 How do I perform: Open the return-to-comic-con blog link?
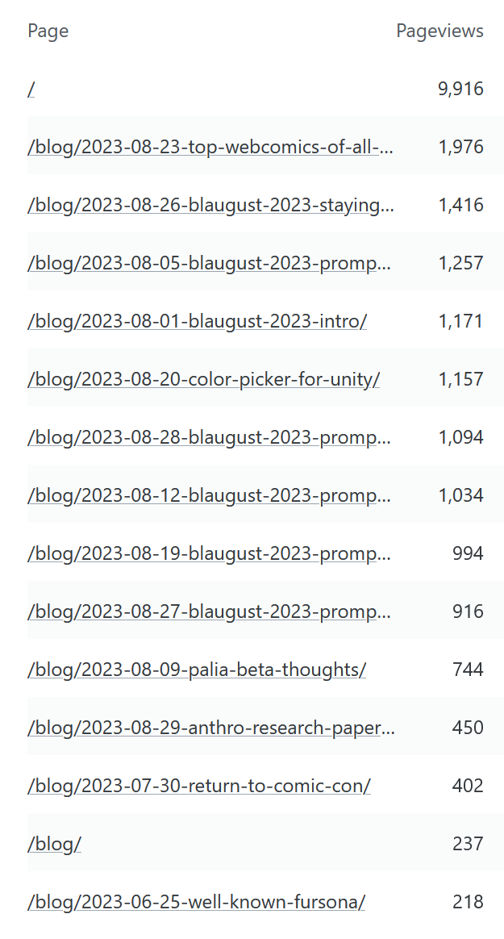[x=199, y=786]
